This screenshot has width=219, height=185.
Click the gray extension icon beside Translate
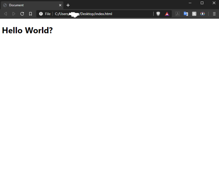click(x=194, y=14)
